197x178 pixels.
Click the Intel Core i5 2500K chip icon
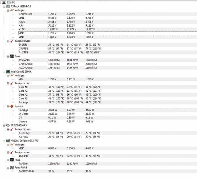[8, 72]
